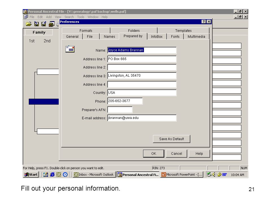Launch Outlook from the quick launch clock-envelope icon
Image resolution: width=271 pixels, height=203 pixels.
click(59, 175)
